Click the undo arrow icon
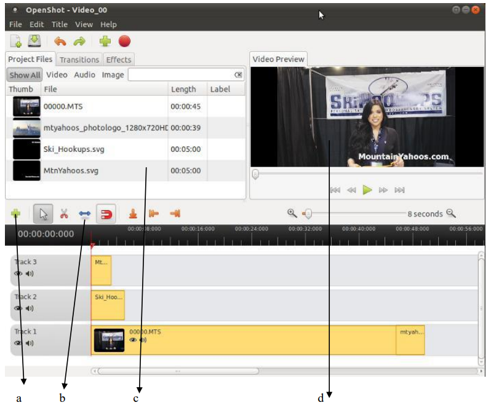 tap(60, 41)
